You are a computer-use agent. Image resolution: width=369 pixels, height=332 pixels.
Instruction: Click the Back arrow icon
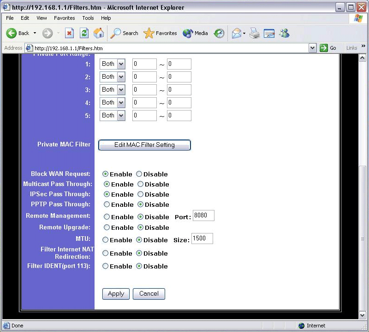[11, 33]
